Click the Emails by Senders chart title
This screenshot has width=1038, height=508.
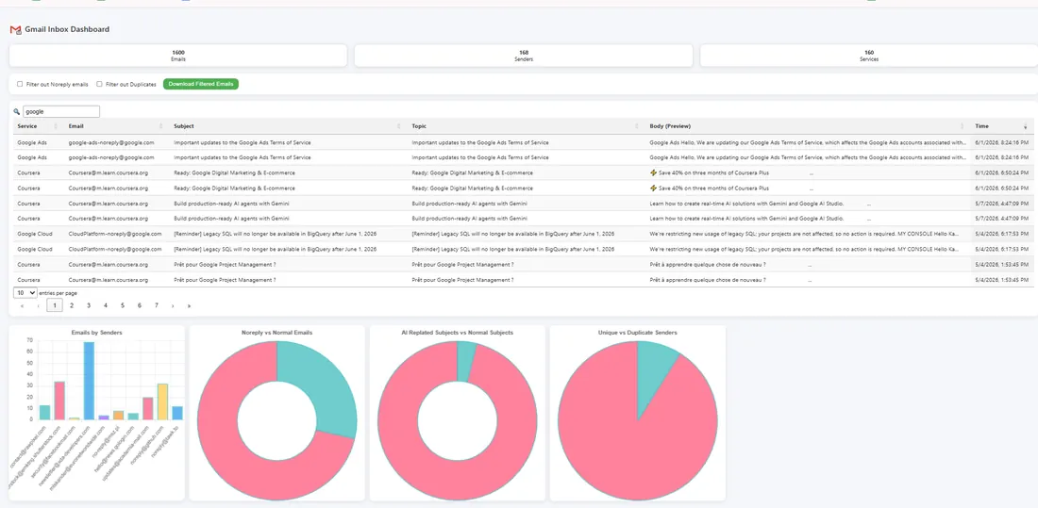(x=96, y=332)
